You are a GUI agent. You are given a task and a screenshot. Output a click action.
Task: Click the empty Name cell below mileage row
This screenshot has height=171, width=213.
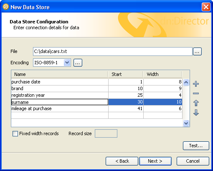[60, 115]
